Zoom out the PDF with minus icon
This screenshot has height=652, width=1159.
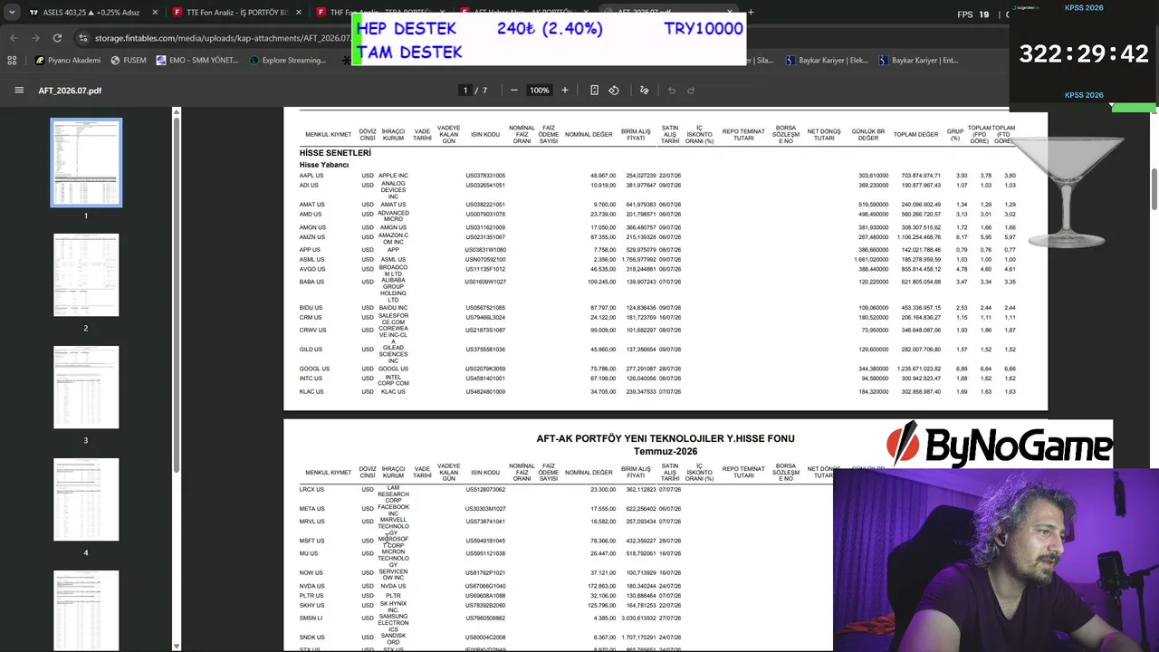[x=514, y=91]
